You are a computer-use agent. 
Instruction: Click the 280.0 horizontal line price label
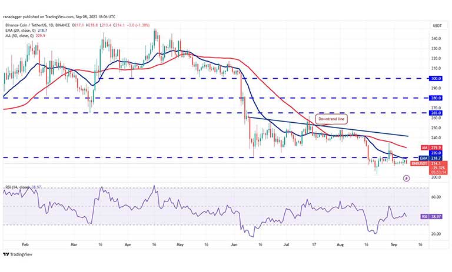coord(436,98)
